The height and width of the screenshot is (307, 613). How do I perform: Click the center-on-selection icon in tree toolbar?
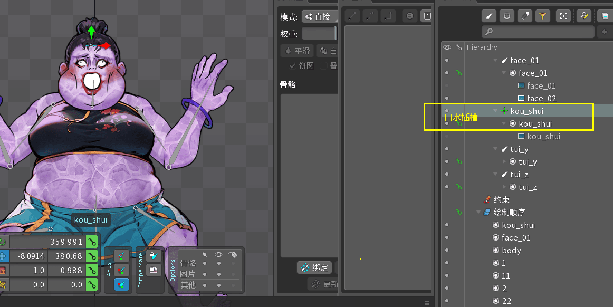[563, 16]
